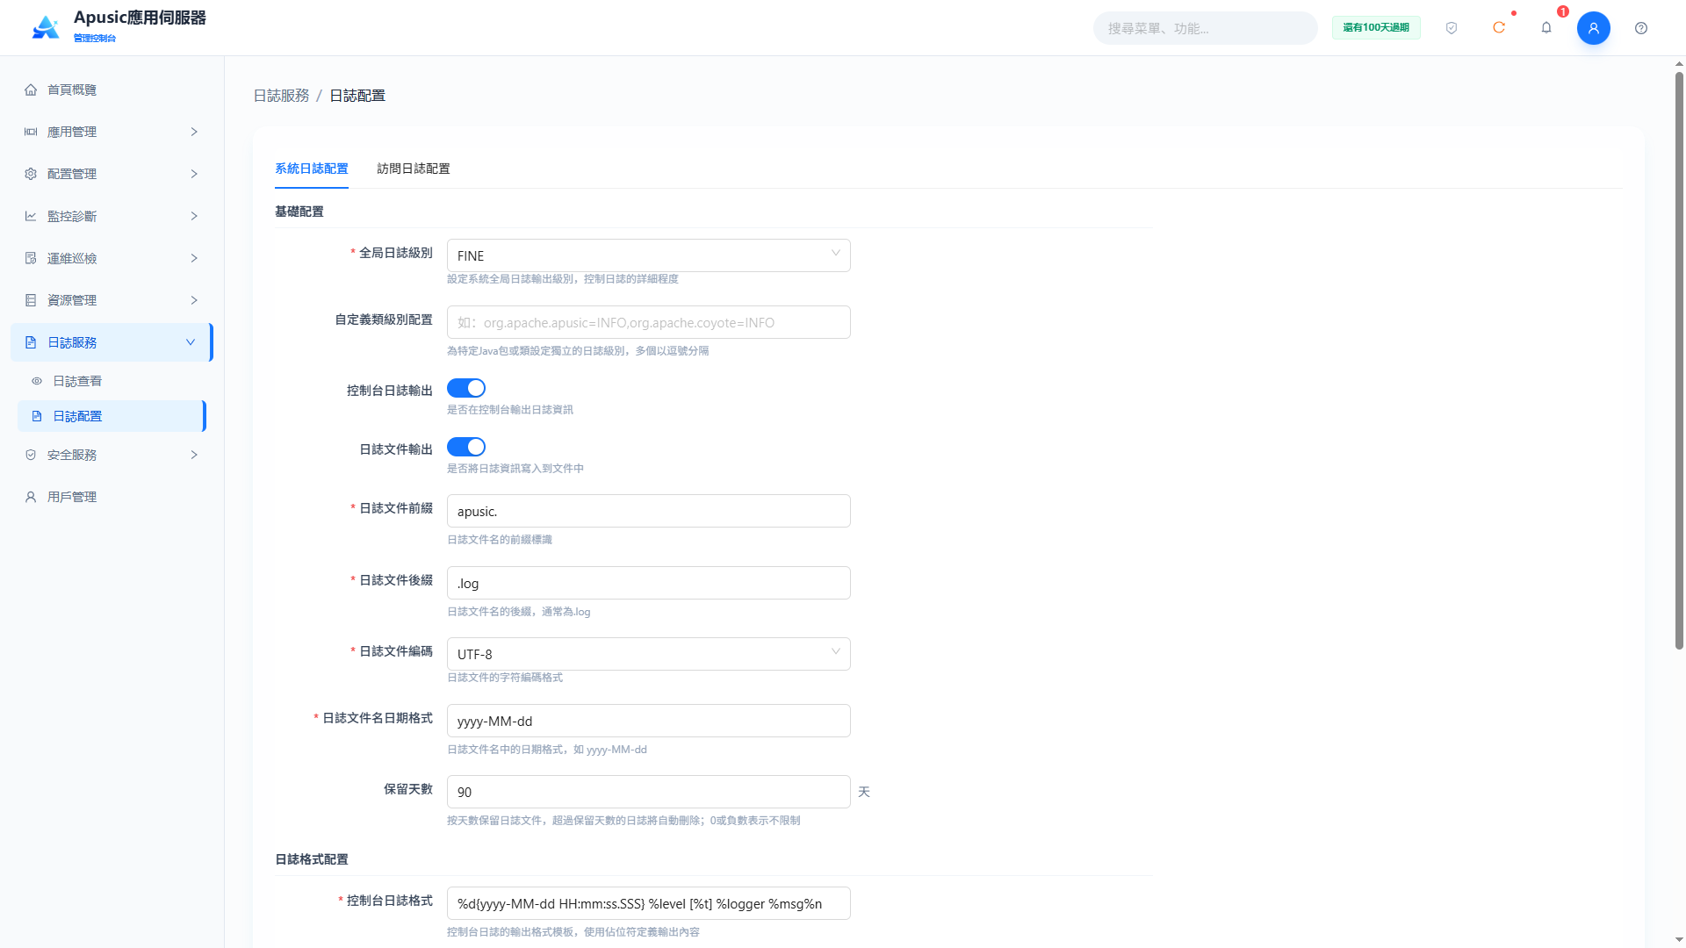Switch to 訪問日誌配置 tab
This screenshot has width=1686, height=948.
point(414,169)
